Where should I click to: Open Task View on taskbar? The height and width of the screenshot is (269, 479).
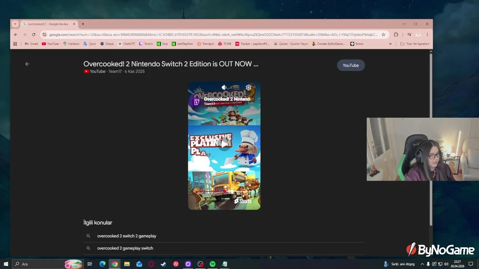(90, 264)
